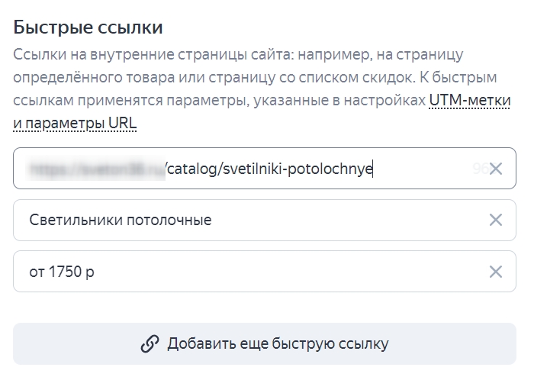Click the chain link icon
534x377 pixels.
150,344
